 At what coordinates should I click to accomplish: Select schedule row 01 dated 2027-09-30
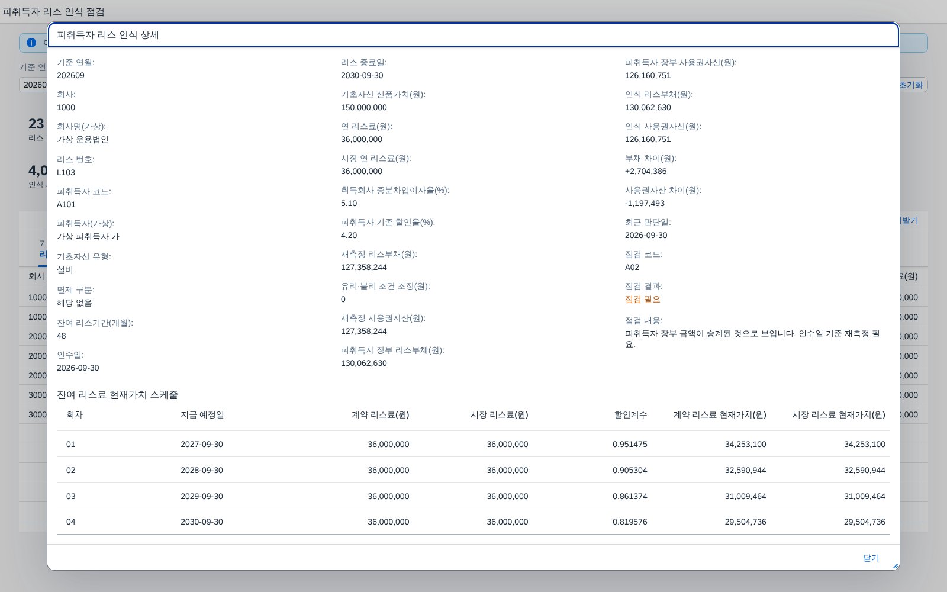pos(473,444)
